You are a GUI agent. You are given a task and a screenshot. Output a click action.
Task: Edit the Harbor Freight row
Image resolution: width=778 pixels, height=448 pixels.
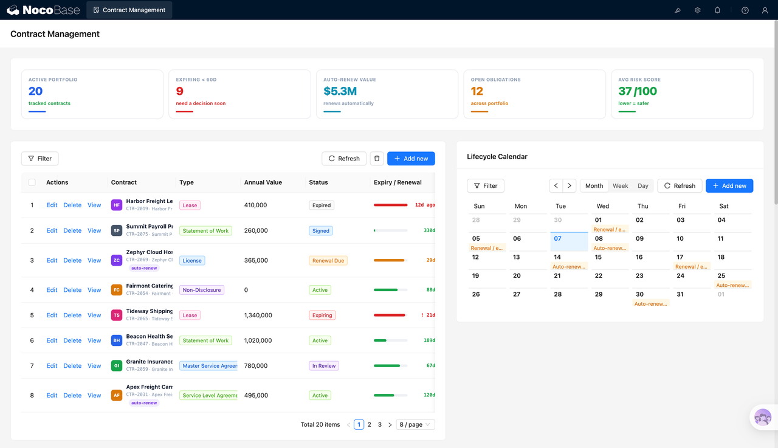52,205
